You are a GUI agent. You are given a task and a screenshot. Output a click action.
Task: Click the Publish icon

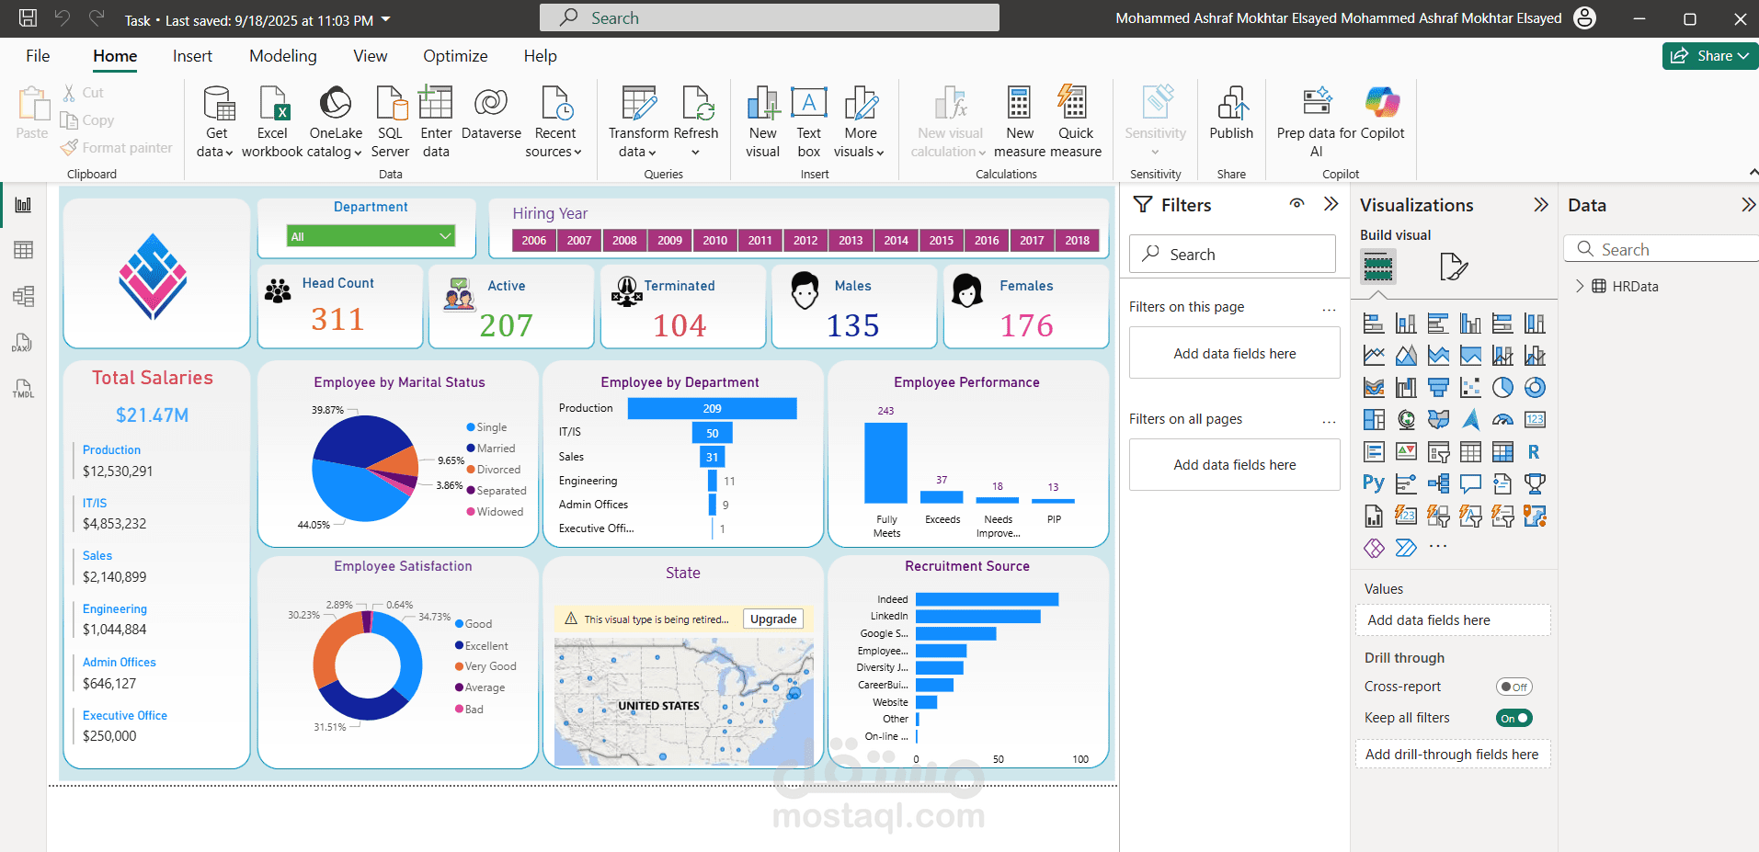1231,103
